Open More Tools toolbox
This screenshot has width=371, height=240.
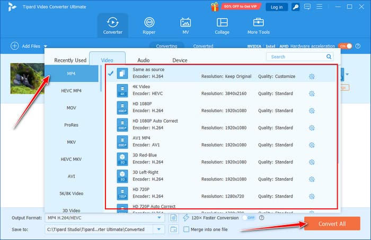259,25
